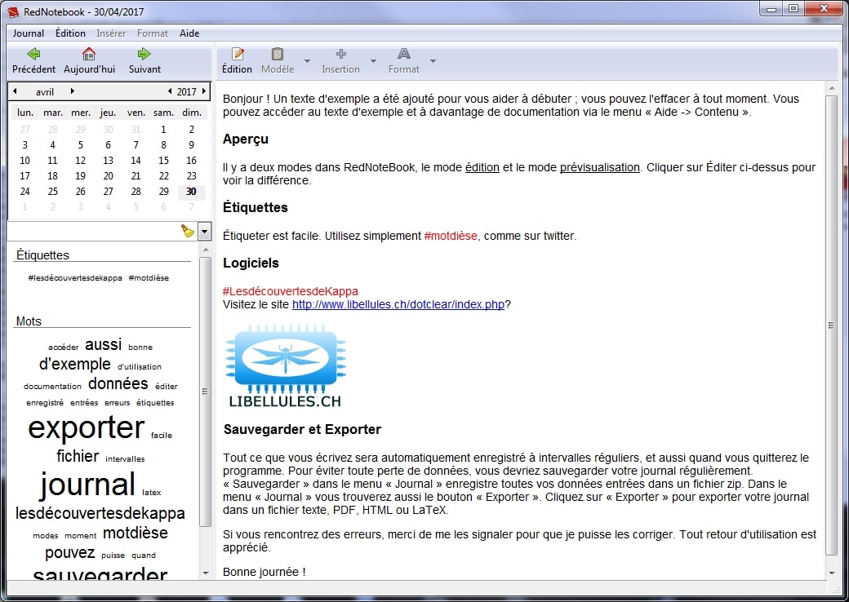The height and width of the screenshot is (602, 849).
Task: Click the #lesdécouvertesdekappa tag in sidebar
Action: (75, 278)
